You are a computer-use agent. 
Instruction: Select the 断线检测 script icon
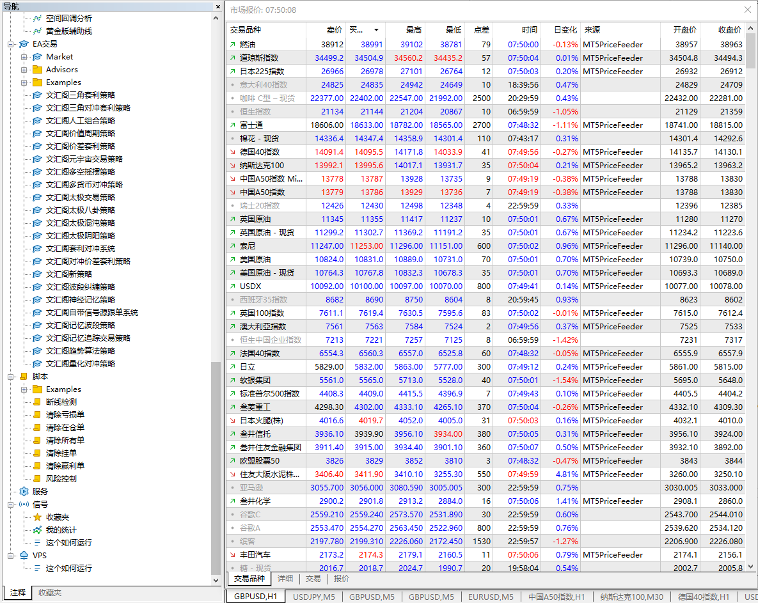coord(38,402)
